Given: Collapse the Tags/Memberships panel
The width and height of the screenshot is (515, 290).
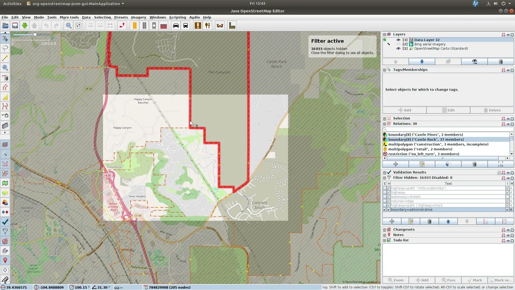Looking at the screenshot, I should click(384, 70).
